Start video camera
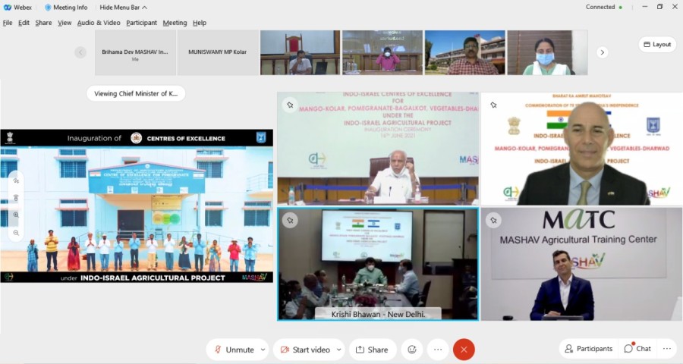The width and height of the screenshot is (683, 364). tap(305, 350)
